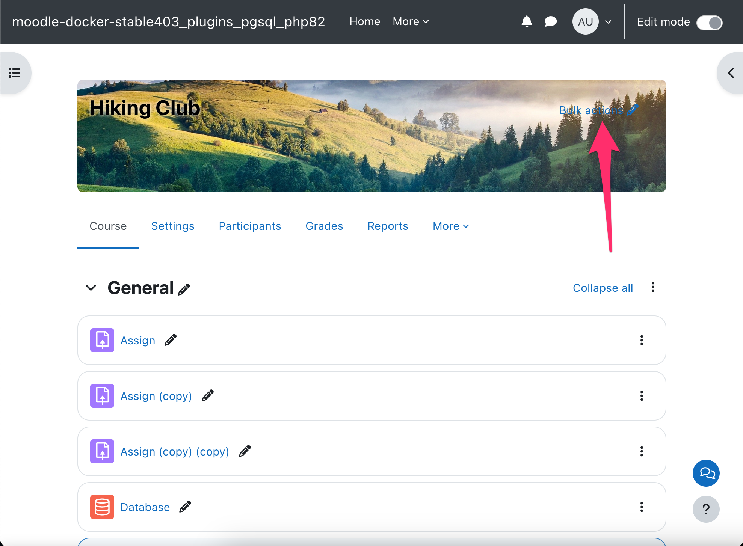743x546 pixels.
Task: Open the More menu in the navbar
Action: click(x=410, y=21)
